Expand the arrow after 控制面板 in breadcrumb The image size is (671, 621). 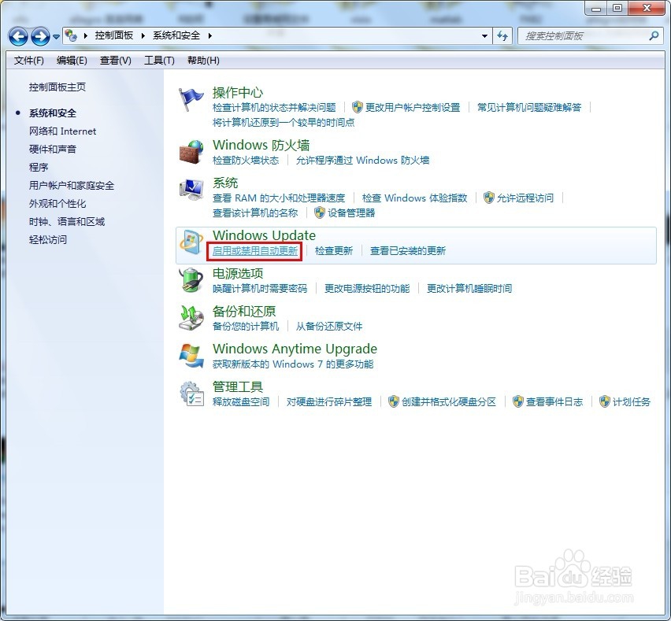(143, 35)
